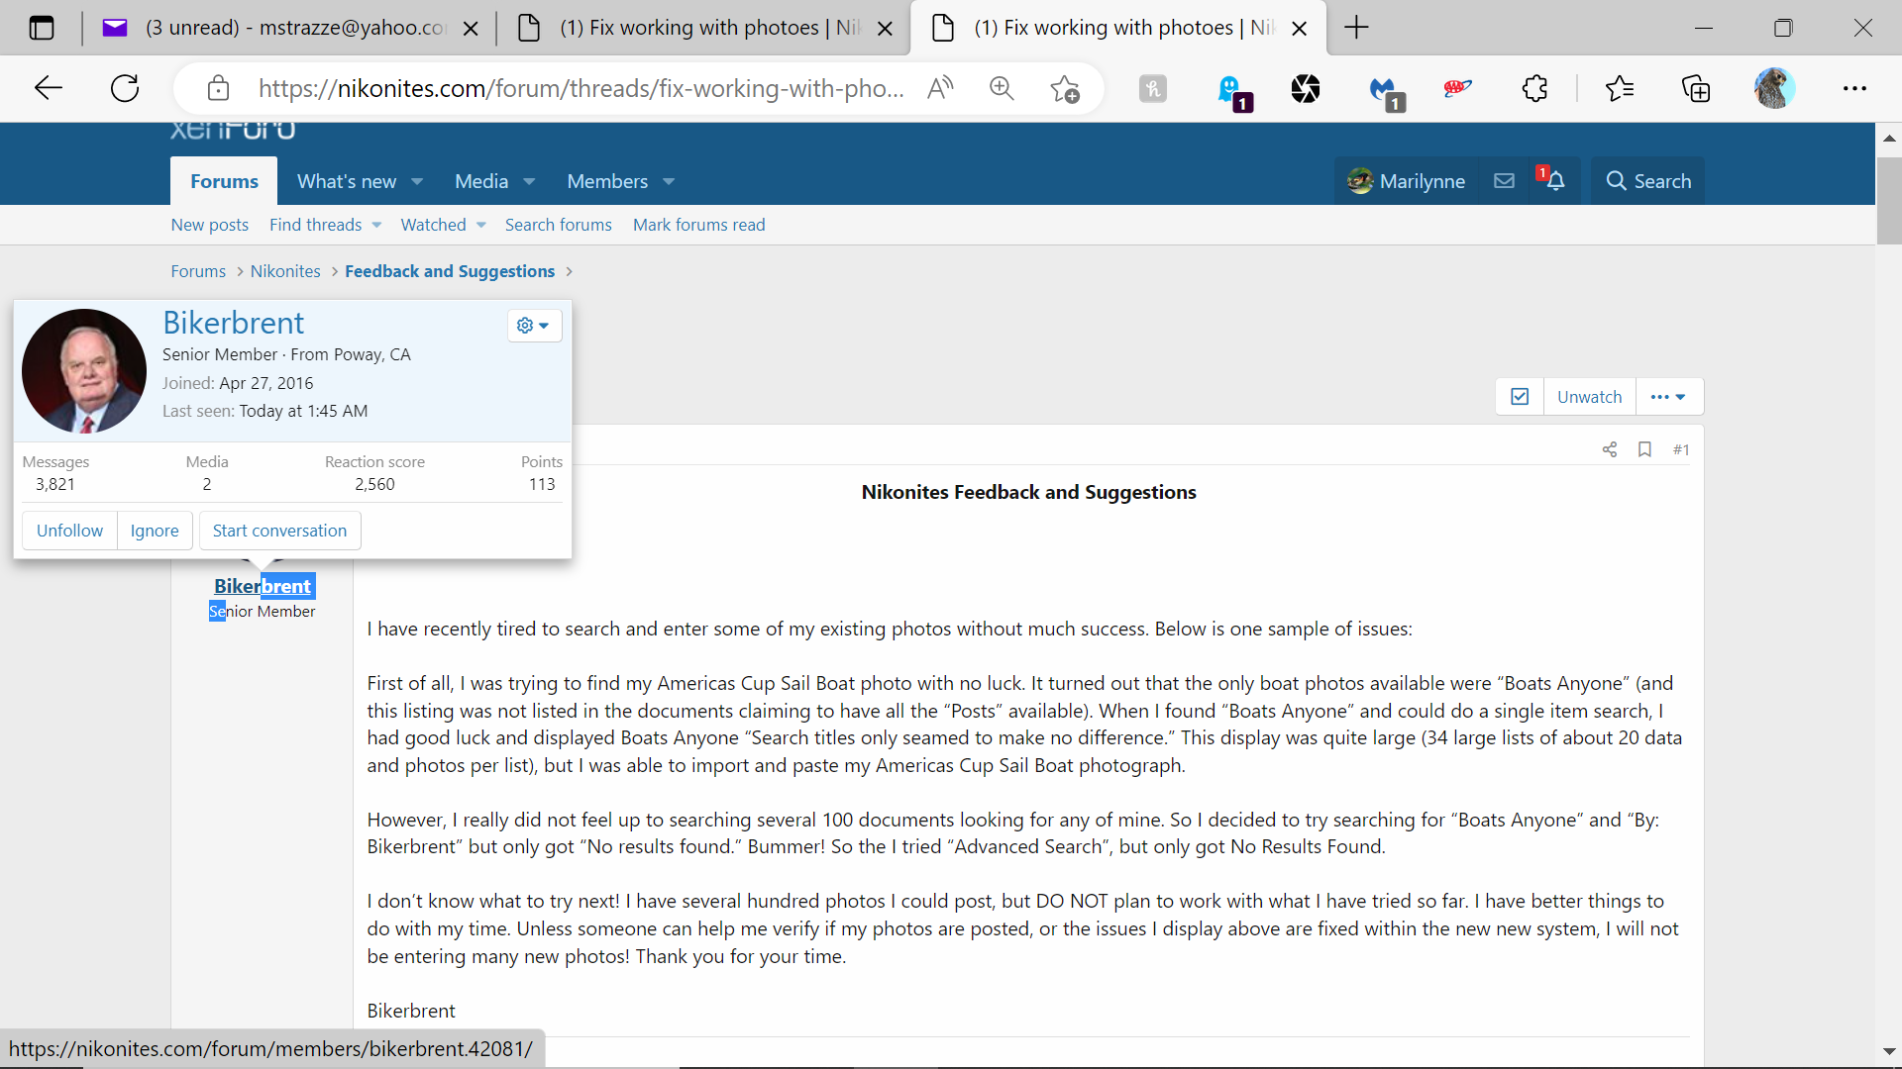This screenshot has width=1902, height=1069.
Task: Open the conversations envelope icon
Action: pyautogui.click(x=1504, y=181)
